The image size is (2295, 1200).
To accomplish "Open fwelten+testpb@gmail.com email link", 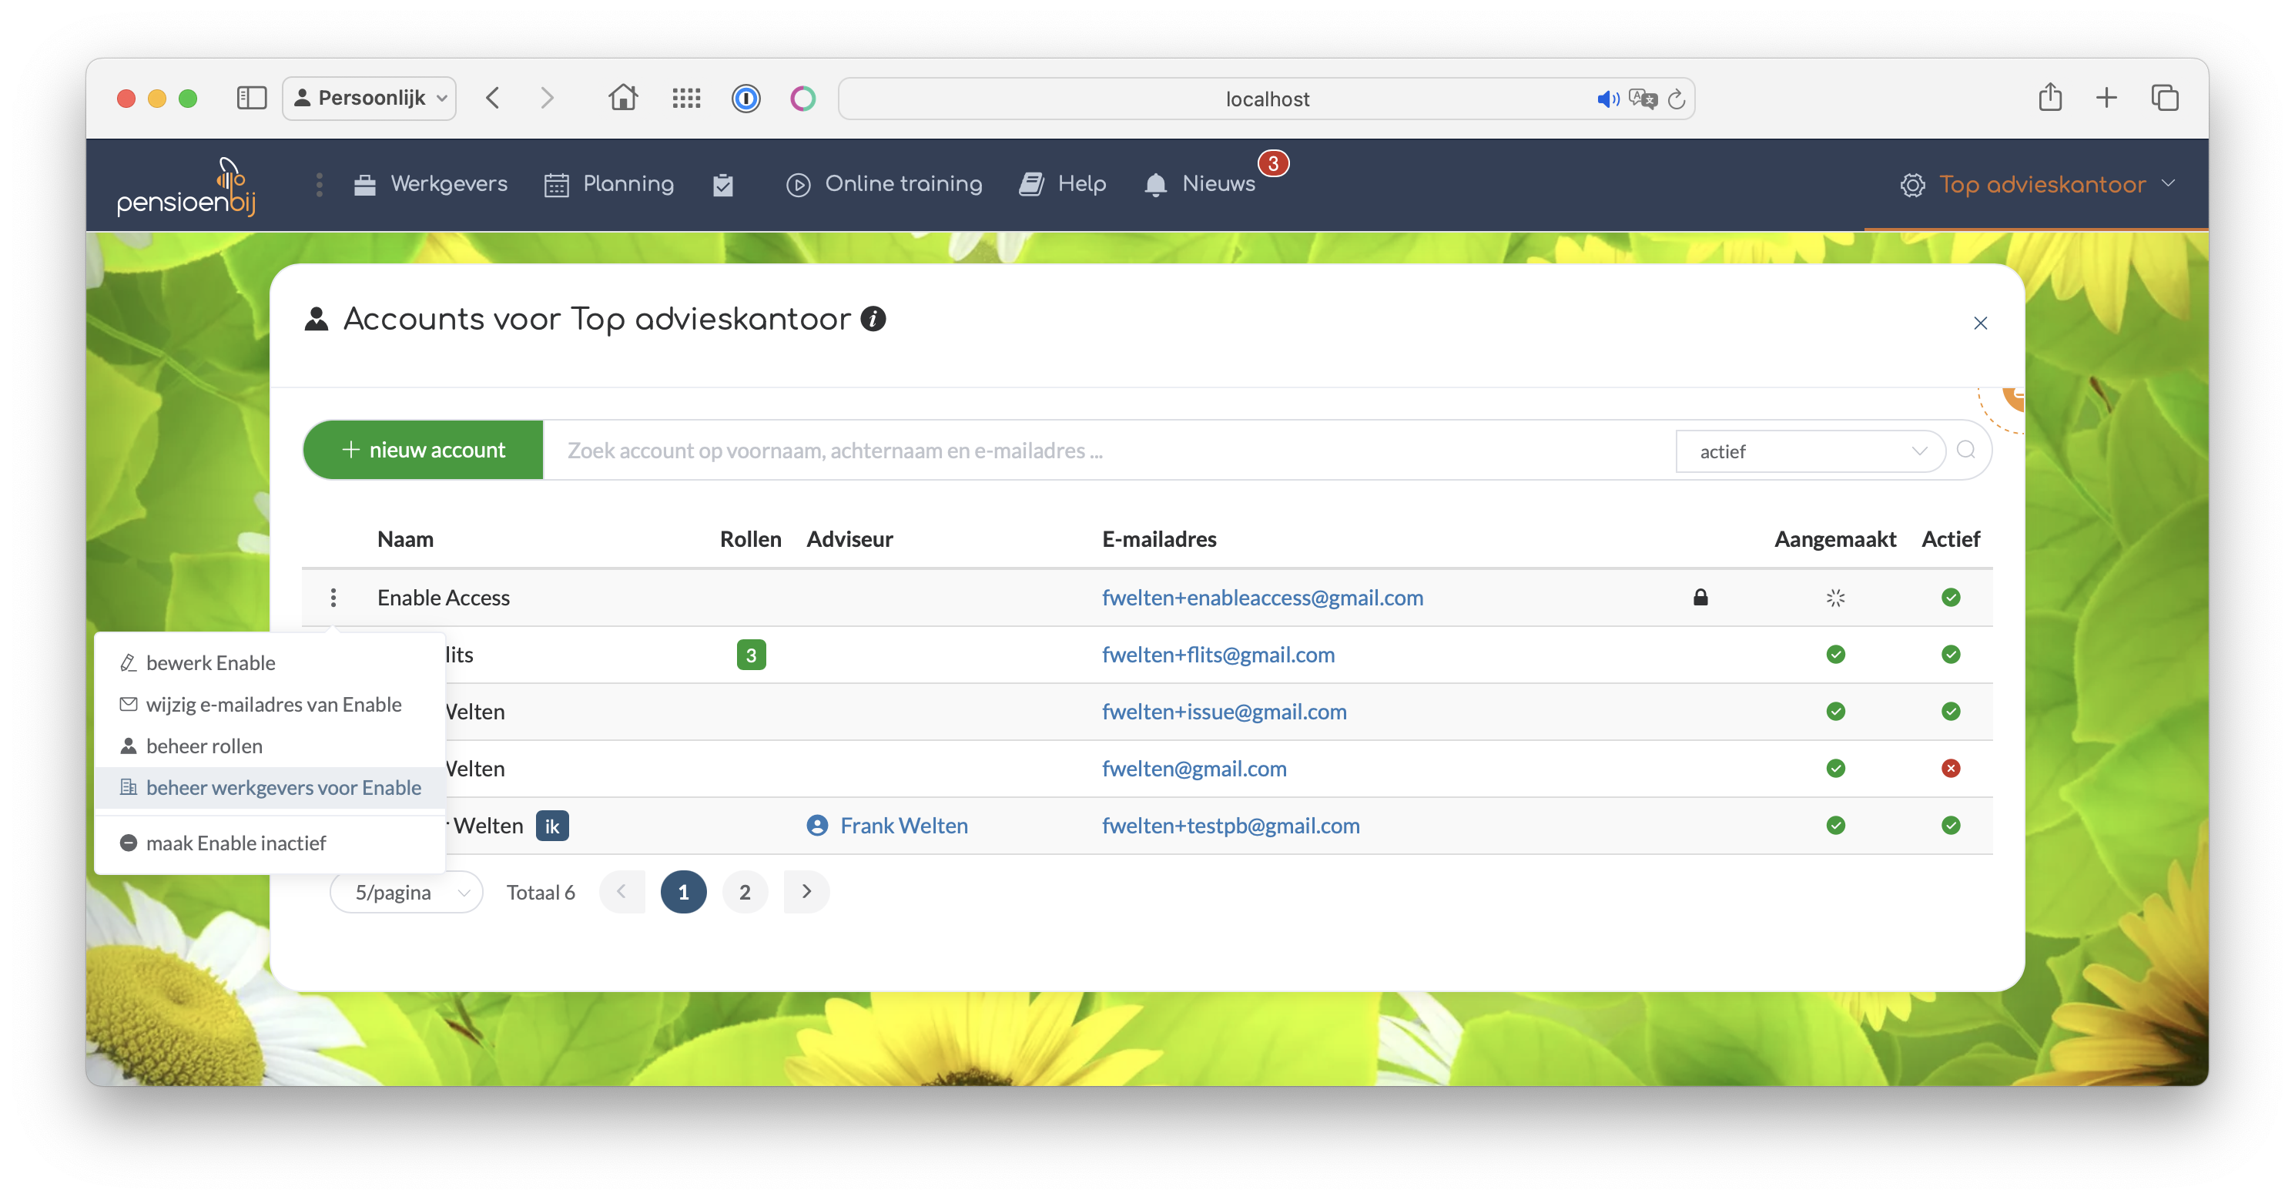I will pos(1231,825).
